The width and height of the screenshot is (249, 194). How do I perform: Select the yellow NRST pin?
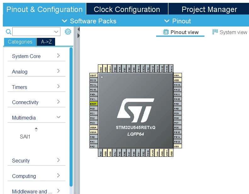(93, 104)
